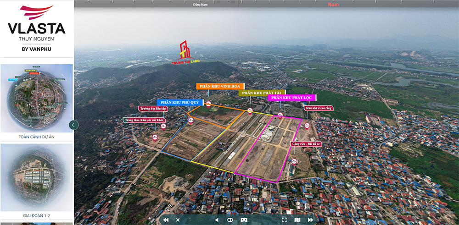
Task: Open the Phân Khu Vinh Hoa label
Action: pyautogui.click(x=220, y=86)
